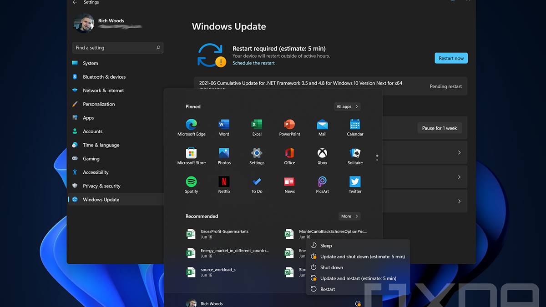This screenshot has height=307, width=546.
Task: Launch Word from pinned apps
Action: point(224,127)
